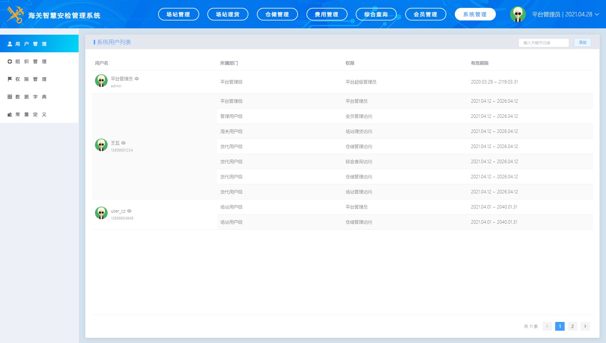Focus the keyword filter input field
The image size is (606, 343).
point(544,43)
